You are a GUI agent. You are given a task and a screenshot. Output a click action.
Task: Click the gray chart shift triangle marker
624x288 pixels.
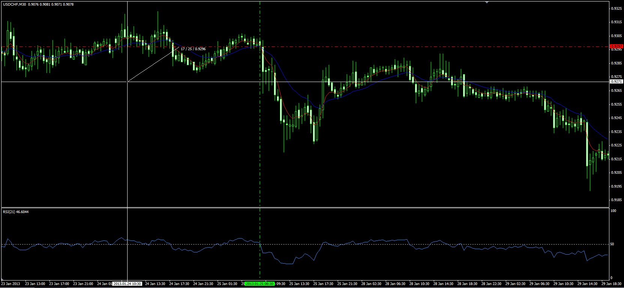[487, 2]
